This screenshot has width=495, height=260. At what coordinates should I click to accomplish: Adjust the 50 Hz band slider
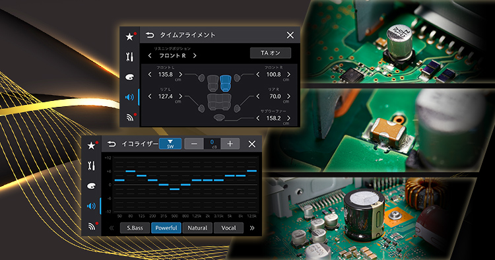pyautogui.click(x=119, y=180)
